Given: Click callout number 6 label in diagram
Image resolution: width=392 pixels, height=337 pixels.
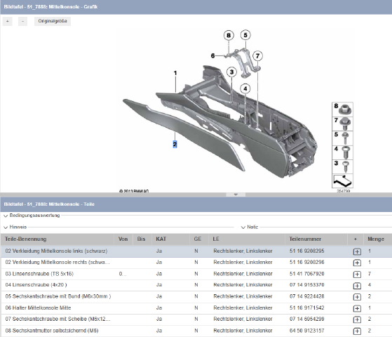Looking at the screenshot, I should 212,55.
